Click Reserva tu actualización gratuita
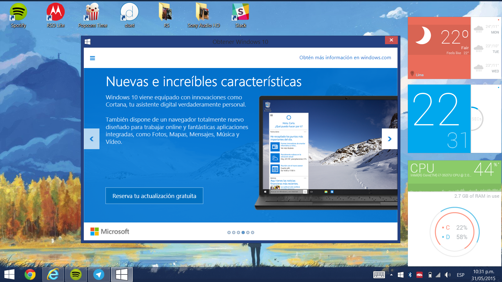This screenshot has height=282, width=502. click(154, 196)
